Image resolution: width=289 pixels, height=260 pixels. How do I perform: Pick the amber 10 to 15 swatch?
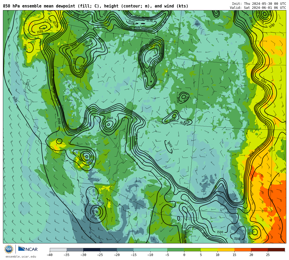[226, 250]
